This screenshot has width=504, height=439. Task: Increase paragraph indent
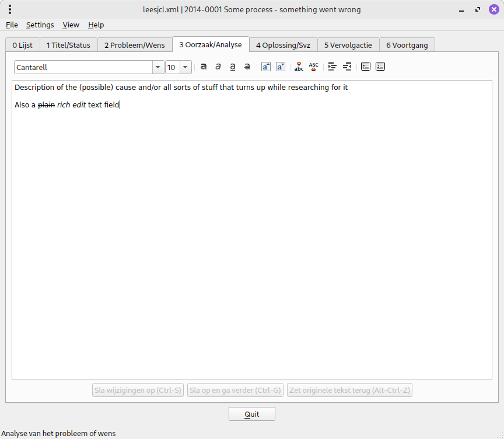click(x=332, y=67)
